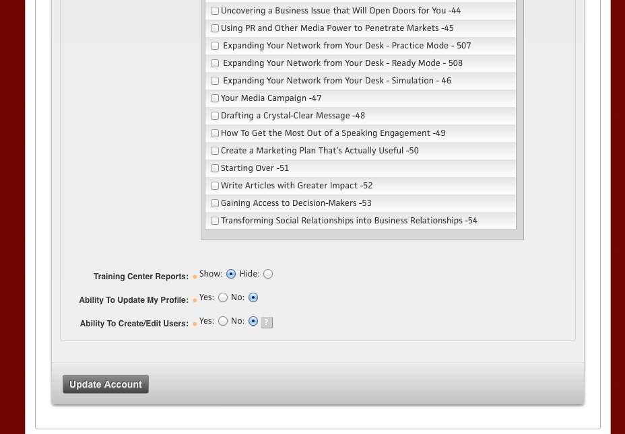Tick Expanding Your Network Simulation - 46
Screen dimensions: 625x434
click(215, 81)
